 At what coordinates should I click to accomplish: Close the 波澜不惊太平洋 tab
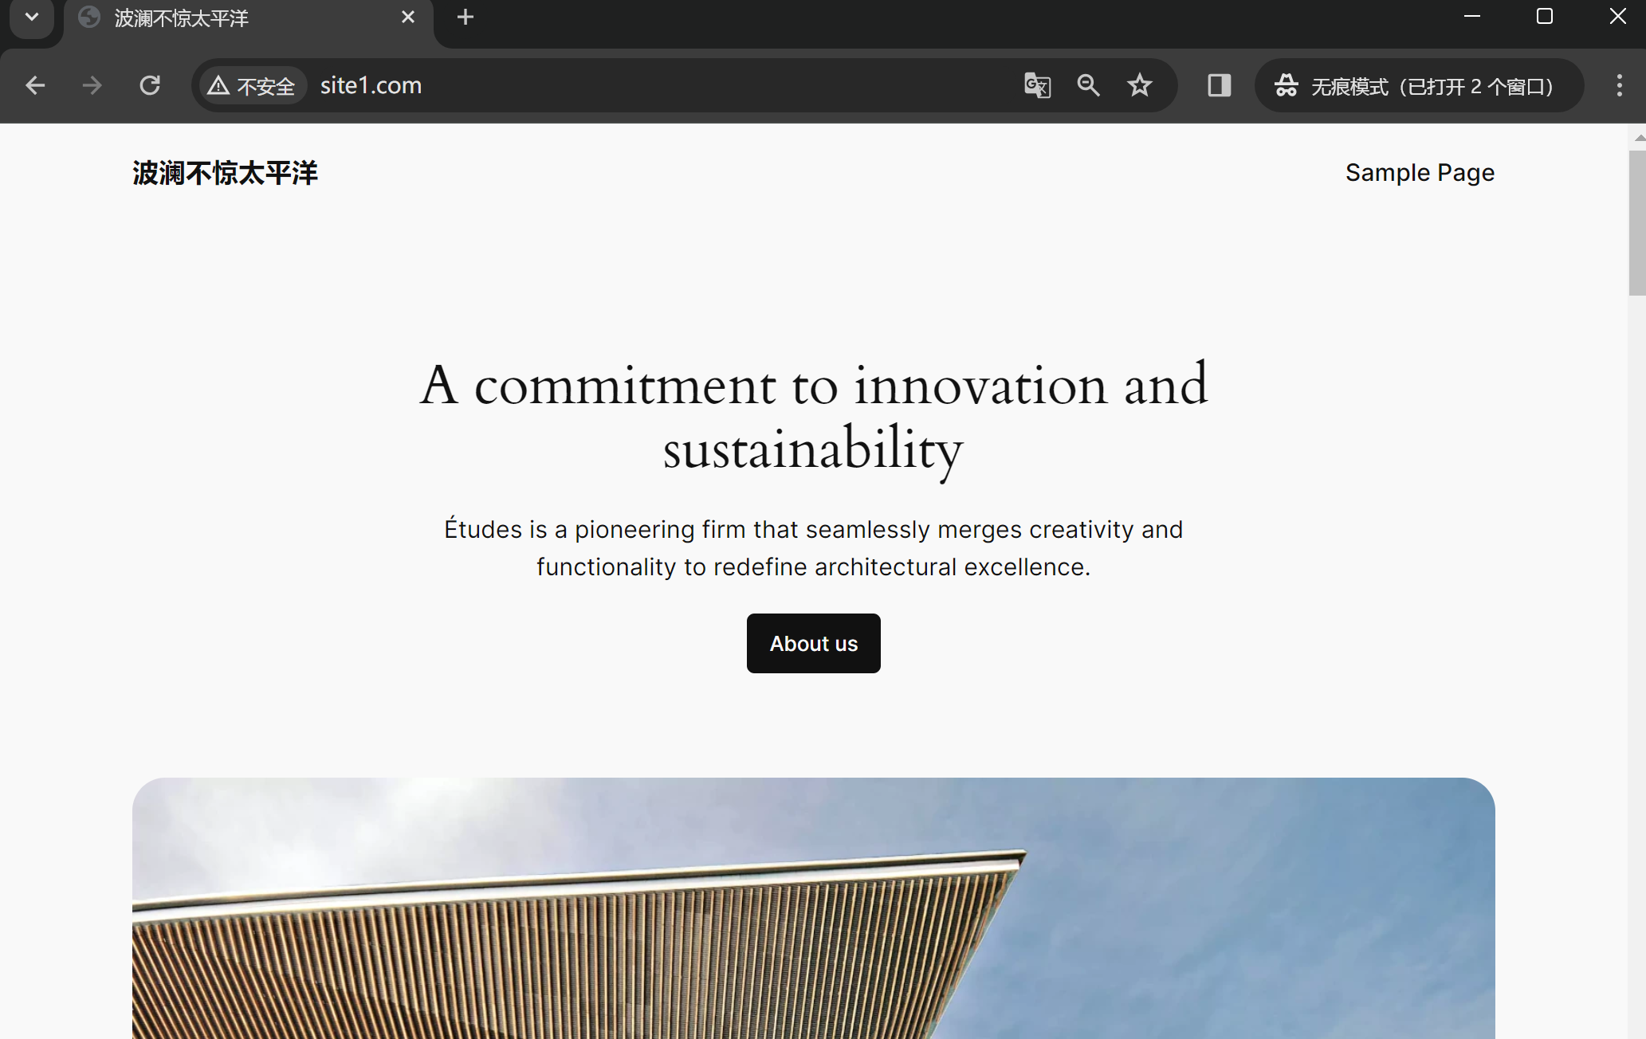coord(408,17)
